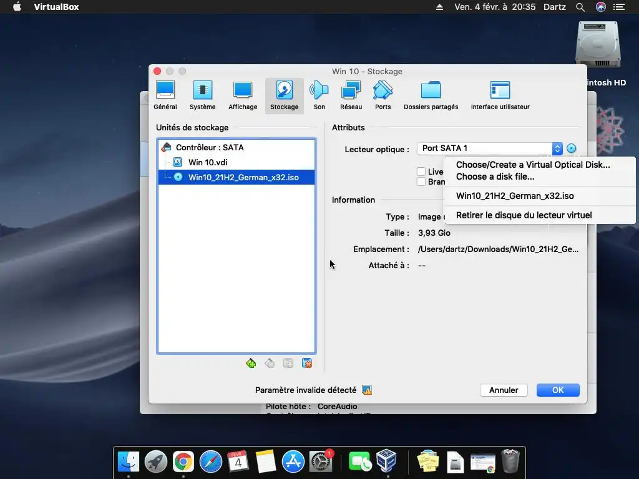The image size is (639, 479).
Task: Open the Dossiers partagés tab
Action: coord(431,95)
